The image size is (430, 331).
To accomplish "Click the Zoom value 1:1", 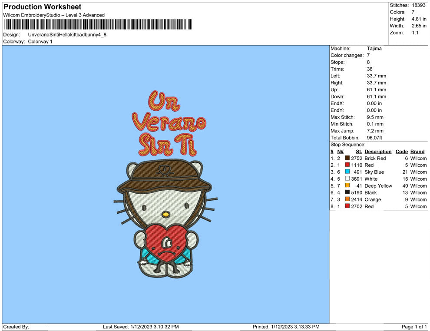I will point(415,33).
